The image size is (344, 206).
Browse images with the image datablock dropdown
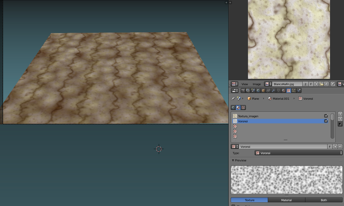[x=268, y=84]
